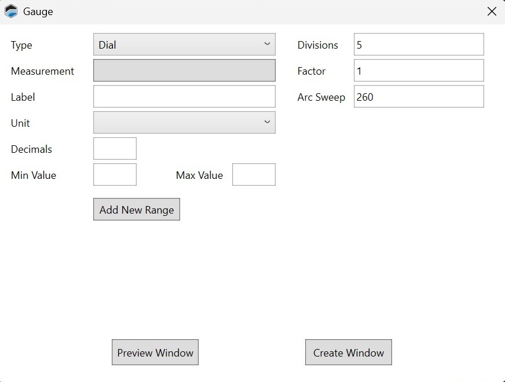Click the greyed Measurement field
Screen dimensions: 505x382
click(184, 71)
